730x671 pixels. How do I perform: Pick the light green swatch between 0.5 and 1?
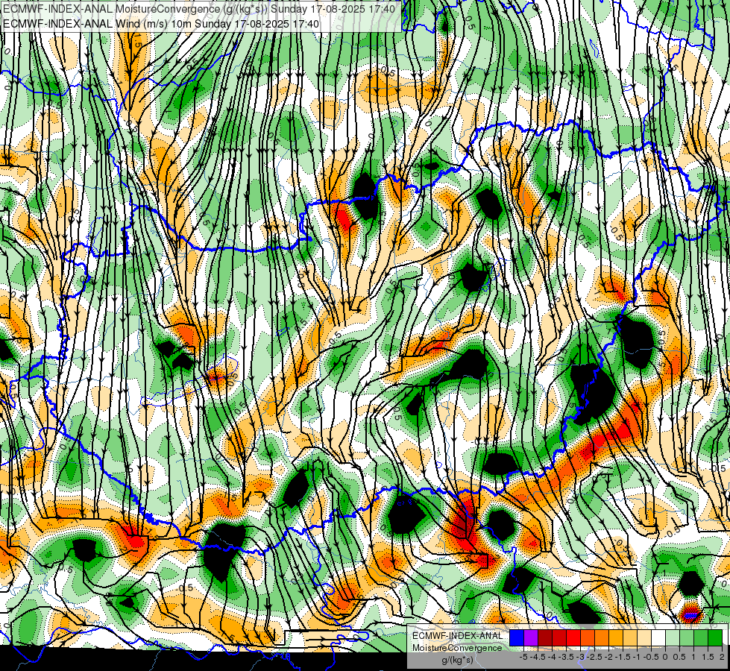click(x=687, y=637)
